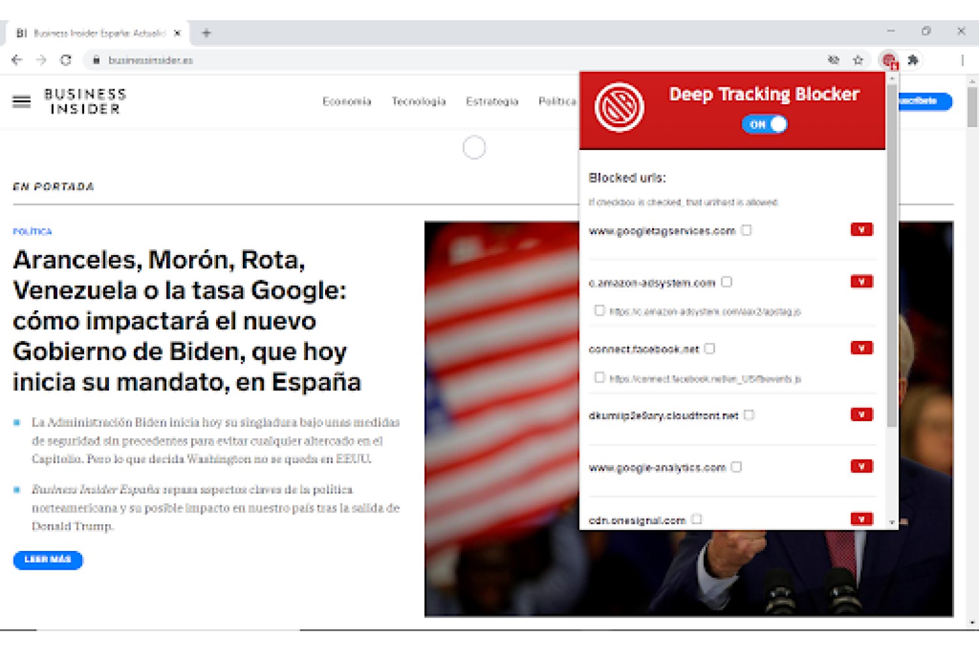Check the www.google-analytics.com checkbox
Image resolution: width=979 pixels, height=652 pixels.
coord(737,467)
